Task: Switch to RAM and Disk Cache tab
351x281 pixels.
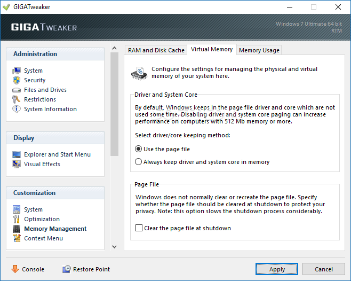Action: click(x=156, y=50)
